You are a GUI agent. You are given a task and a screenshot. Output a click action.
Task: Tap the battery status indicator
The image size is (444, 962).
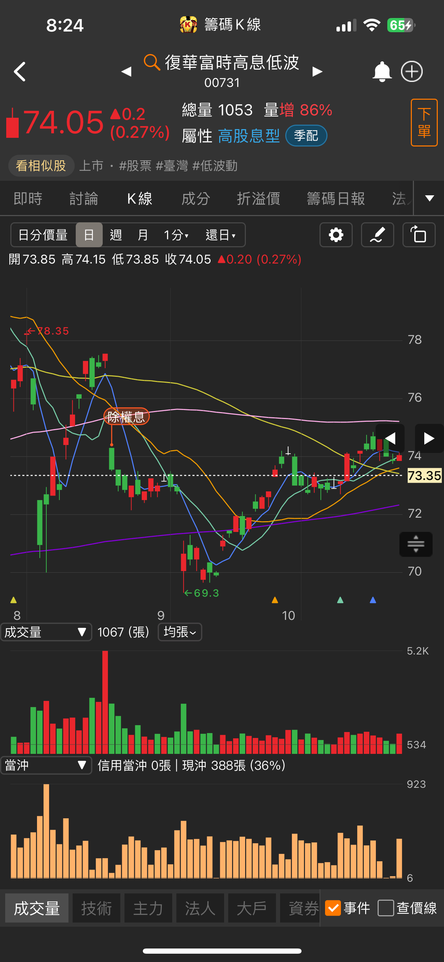(x=401, y=25)
